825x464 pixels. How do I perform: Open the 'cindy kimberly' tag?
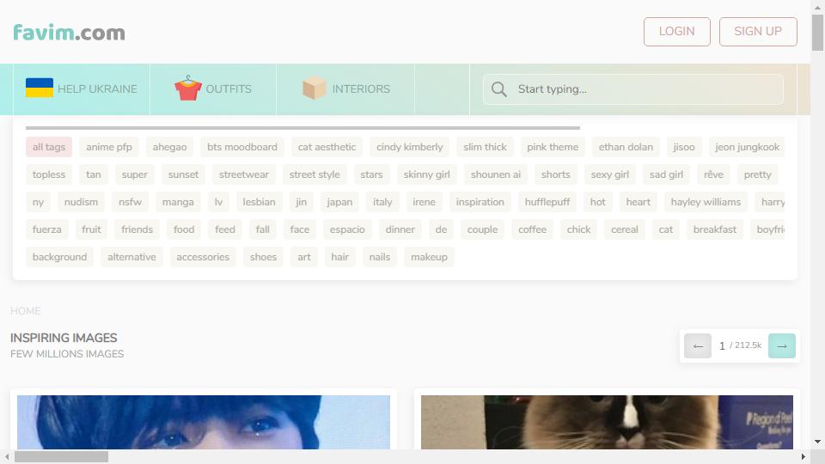coord(409,147)
